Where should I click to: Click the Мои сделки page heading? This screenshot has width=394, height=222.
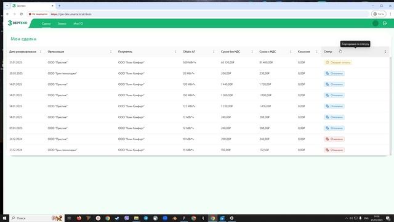click(x=23, y=39)
